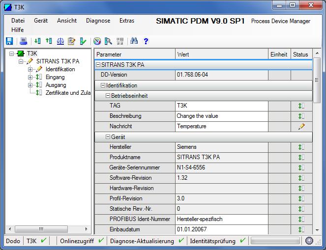Click the status icon in Einbaudatum row
326x250 pixels.
tap(301, 229)
